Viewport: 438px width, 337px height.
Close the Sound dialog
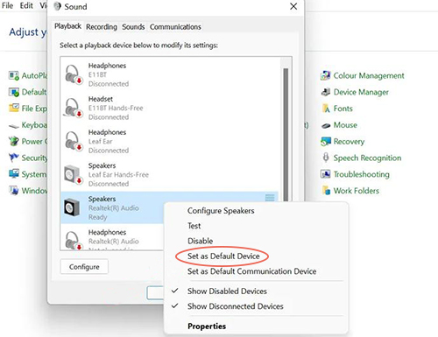point(293,6)
